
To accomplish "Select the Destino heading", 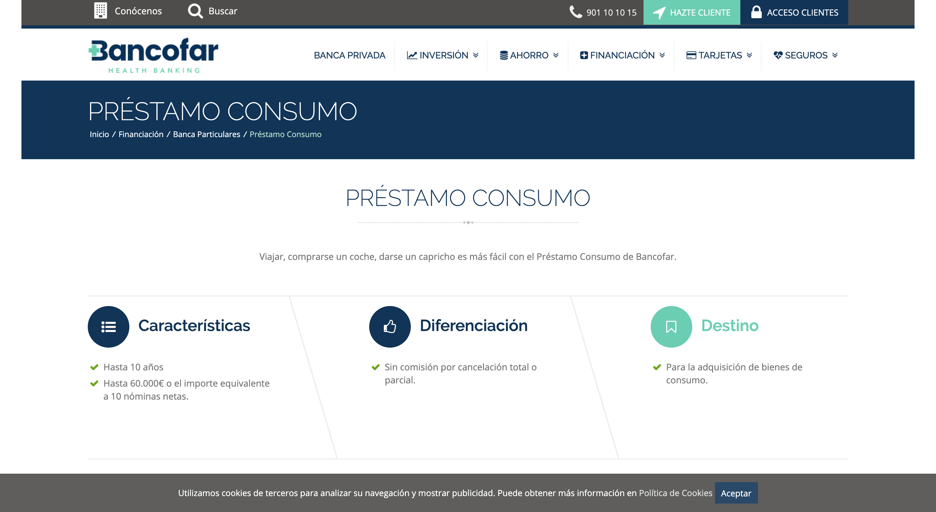I will (x=730, y=326).
